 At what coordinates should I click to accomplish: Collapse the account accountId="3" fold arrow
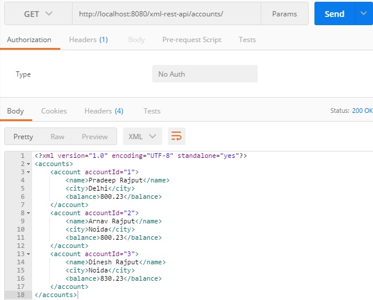click(x=28, y=254)
